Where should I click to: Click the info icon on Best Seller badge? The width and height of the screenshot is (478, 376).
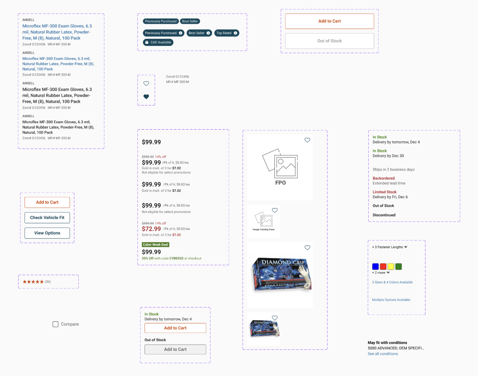point(208,33)
